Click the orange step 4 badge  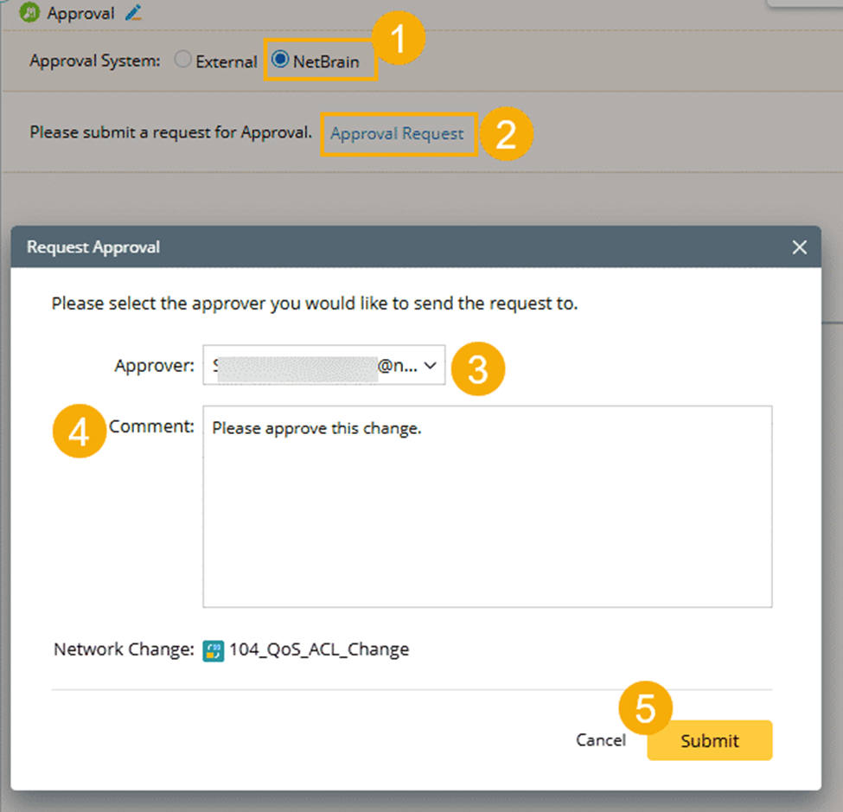pos(79,432)
